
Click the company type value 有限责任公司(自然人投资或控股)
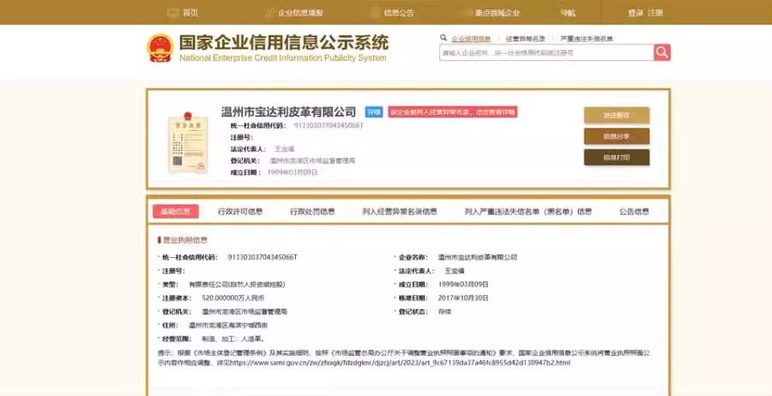coord(237,285)
